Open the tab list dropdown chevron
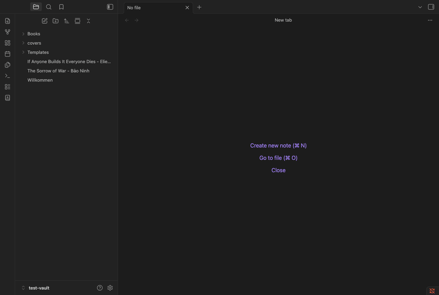The image size is (439, 295). click(x=420, y=7)
